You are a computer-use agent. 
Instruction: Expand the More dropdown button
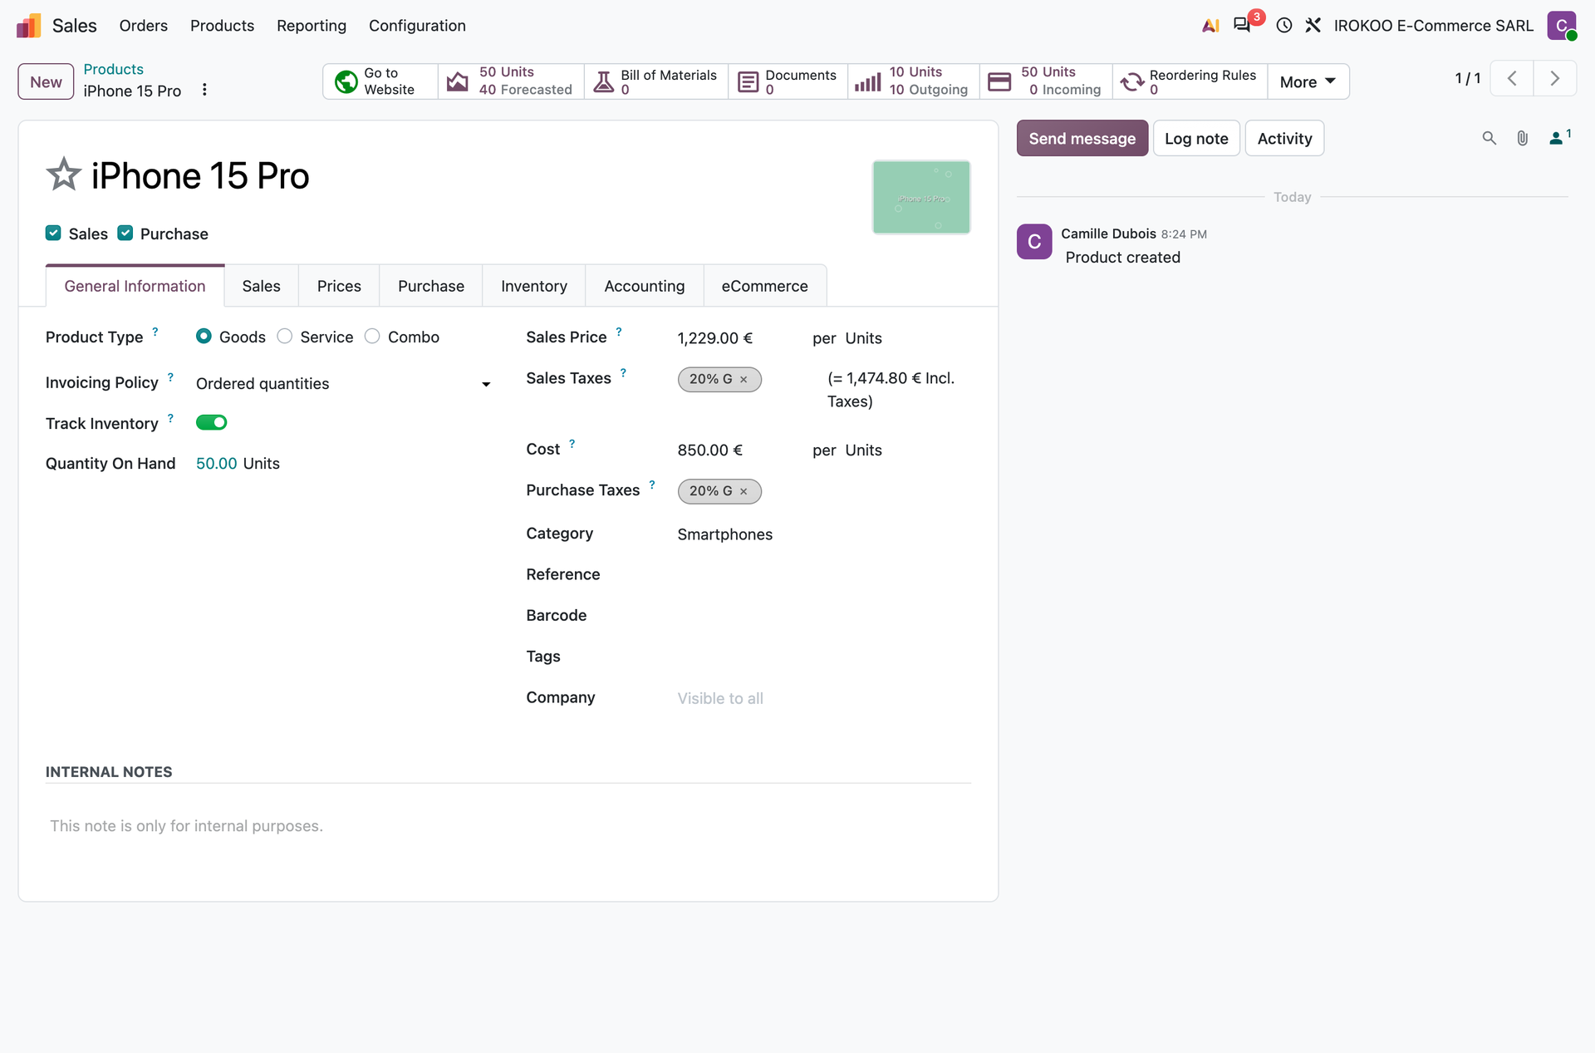[1308, 81]
